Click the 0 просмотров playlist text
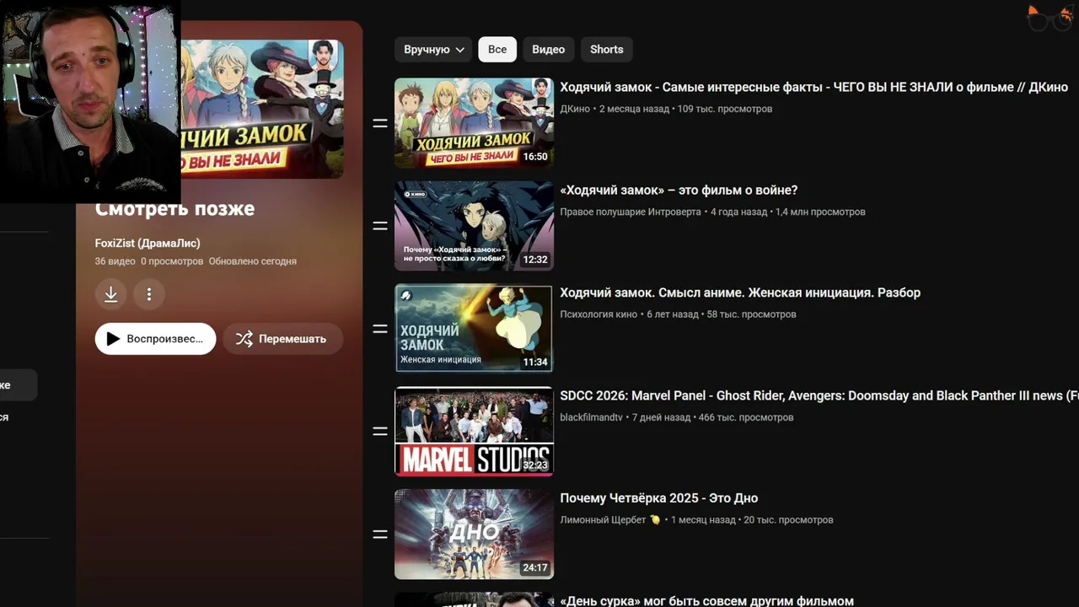 (x=172, y=261)
